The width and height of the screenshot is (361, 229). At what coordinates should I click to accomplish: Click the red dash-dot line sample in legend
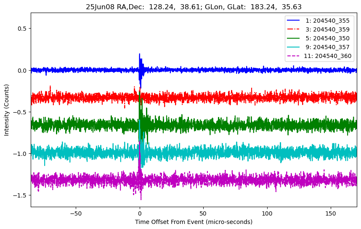pyautogui.click(x=293, y=29)
